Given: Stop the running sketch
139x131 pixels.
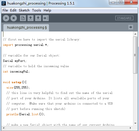Looking at the screenshot, I should pos(14,18).
